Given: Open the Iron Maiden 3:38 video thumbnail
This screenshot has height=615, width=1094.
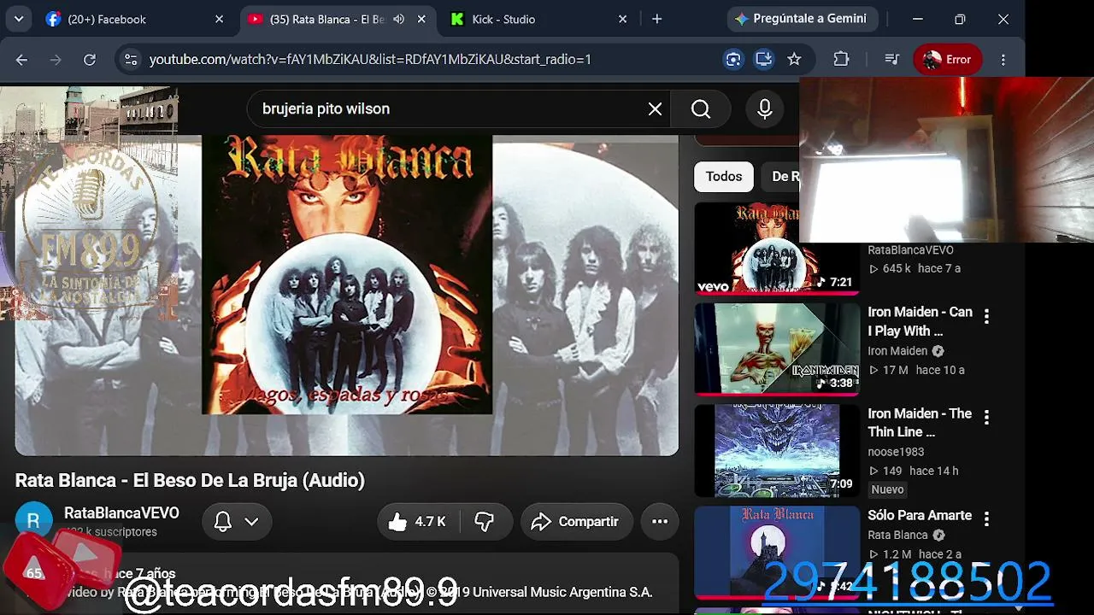Looking at the screenshot, I should pyautogui.click(x=776, y=349).
